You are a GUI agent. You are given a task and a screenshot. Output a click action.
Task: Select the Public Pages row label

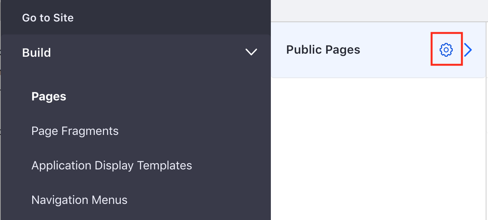pos(323,50)
